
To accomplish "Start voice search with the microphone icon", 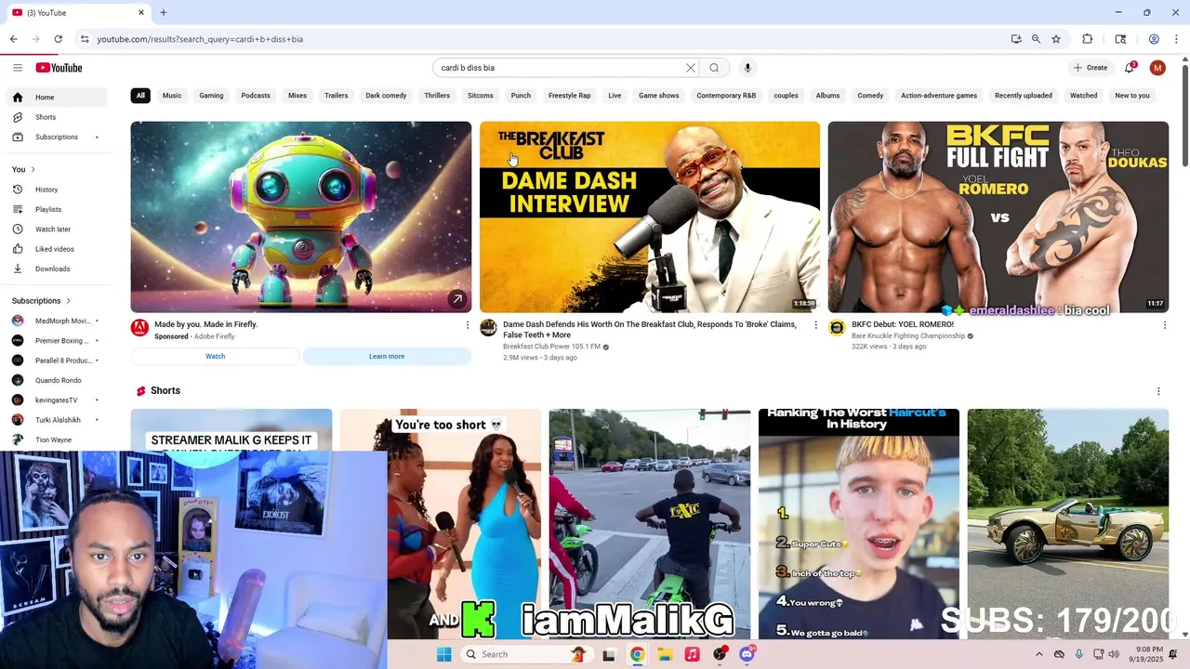I will [747, 68].
